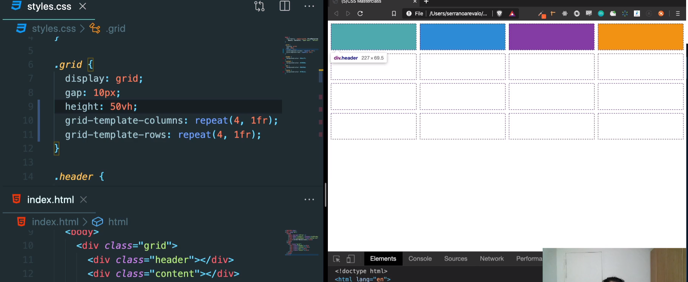Screen dimensions: 688x282
Task: Click the 'display: grid;' code line
Action: 104,78
